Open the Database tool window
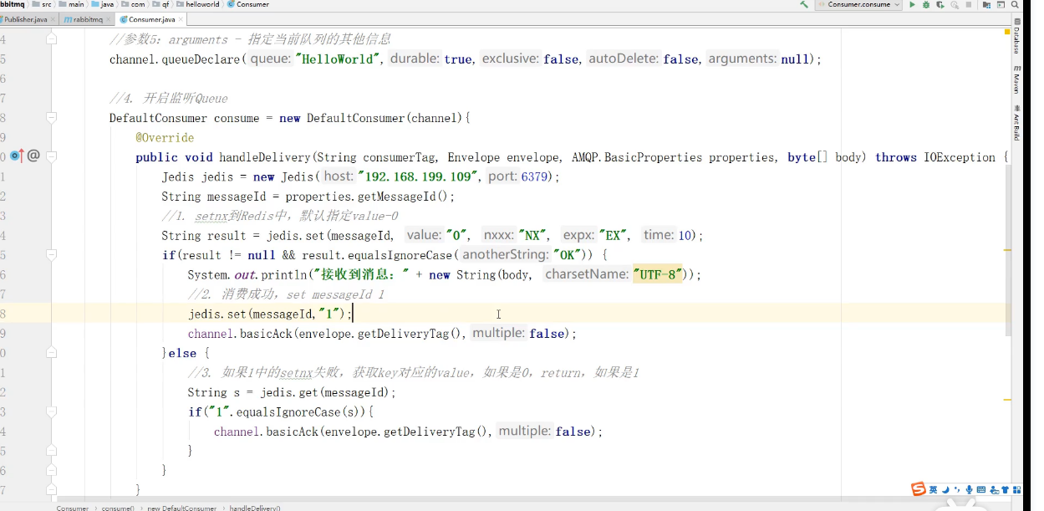The width and height of the screenshot is (1044, 511). coord(1016,40)
